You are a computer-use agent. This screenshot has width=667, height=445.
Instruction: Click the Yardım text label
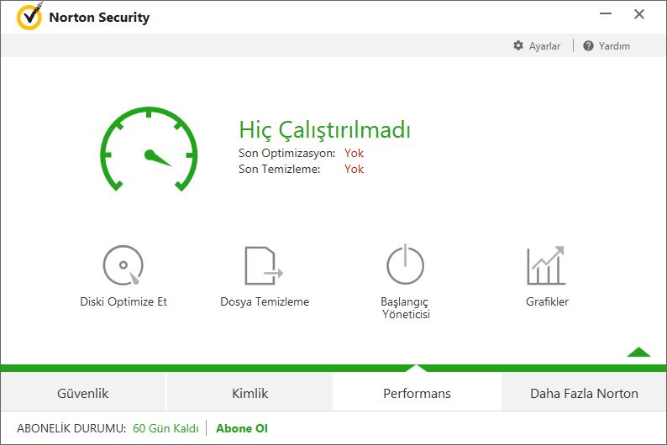(x=614, y=46)
